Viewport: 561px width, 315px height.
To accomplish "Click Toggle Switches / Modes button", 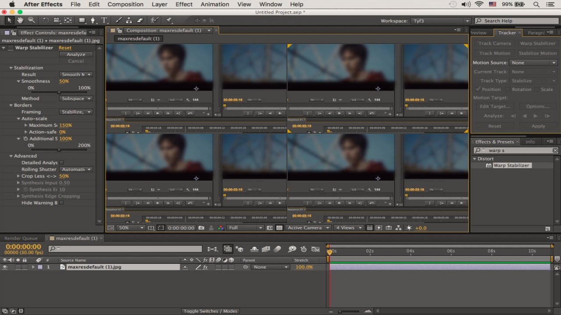I will click(210, 311).
